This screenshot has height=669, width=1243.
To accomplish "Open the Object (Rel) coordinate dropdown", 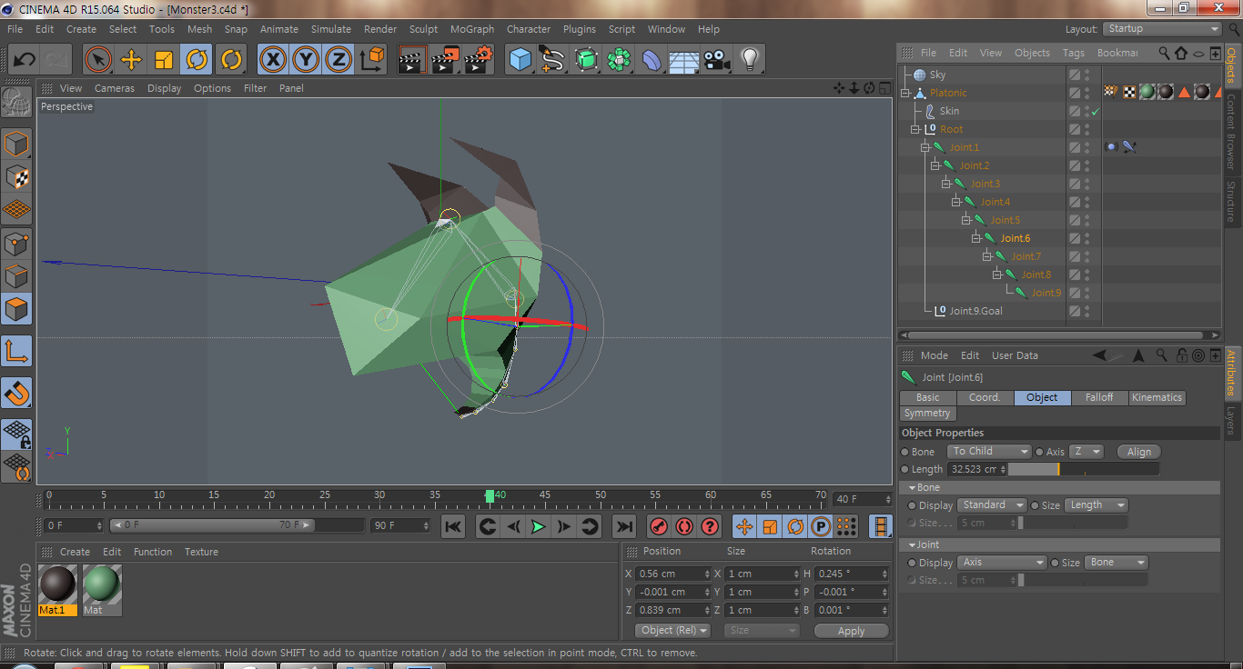I will [672, 631].
